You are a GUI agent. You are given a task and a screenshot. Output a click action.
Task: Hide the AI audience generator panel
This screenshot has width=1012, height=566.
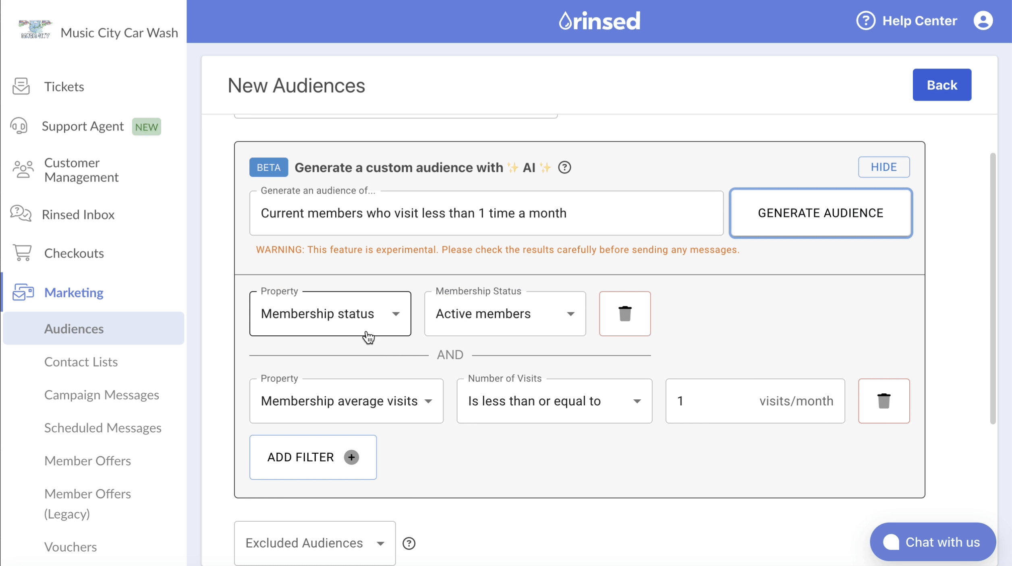tap(884, 167)
